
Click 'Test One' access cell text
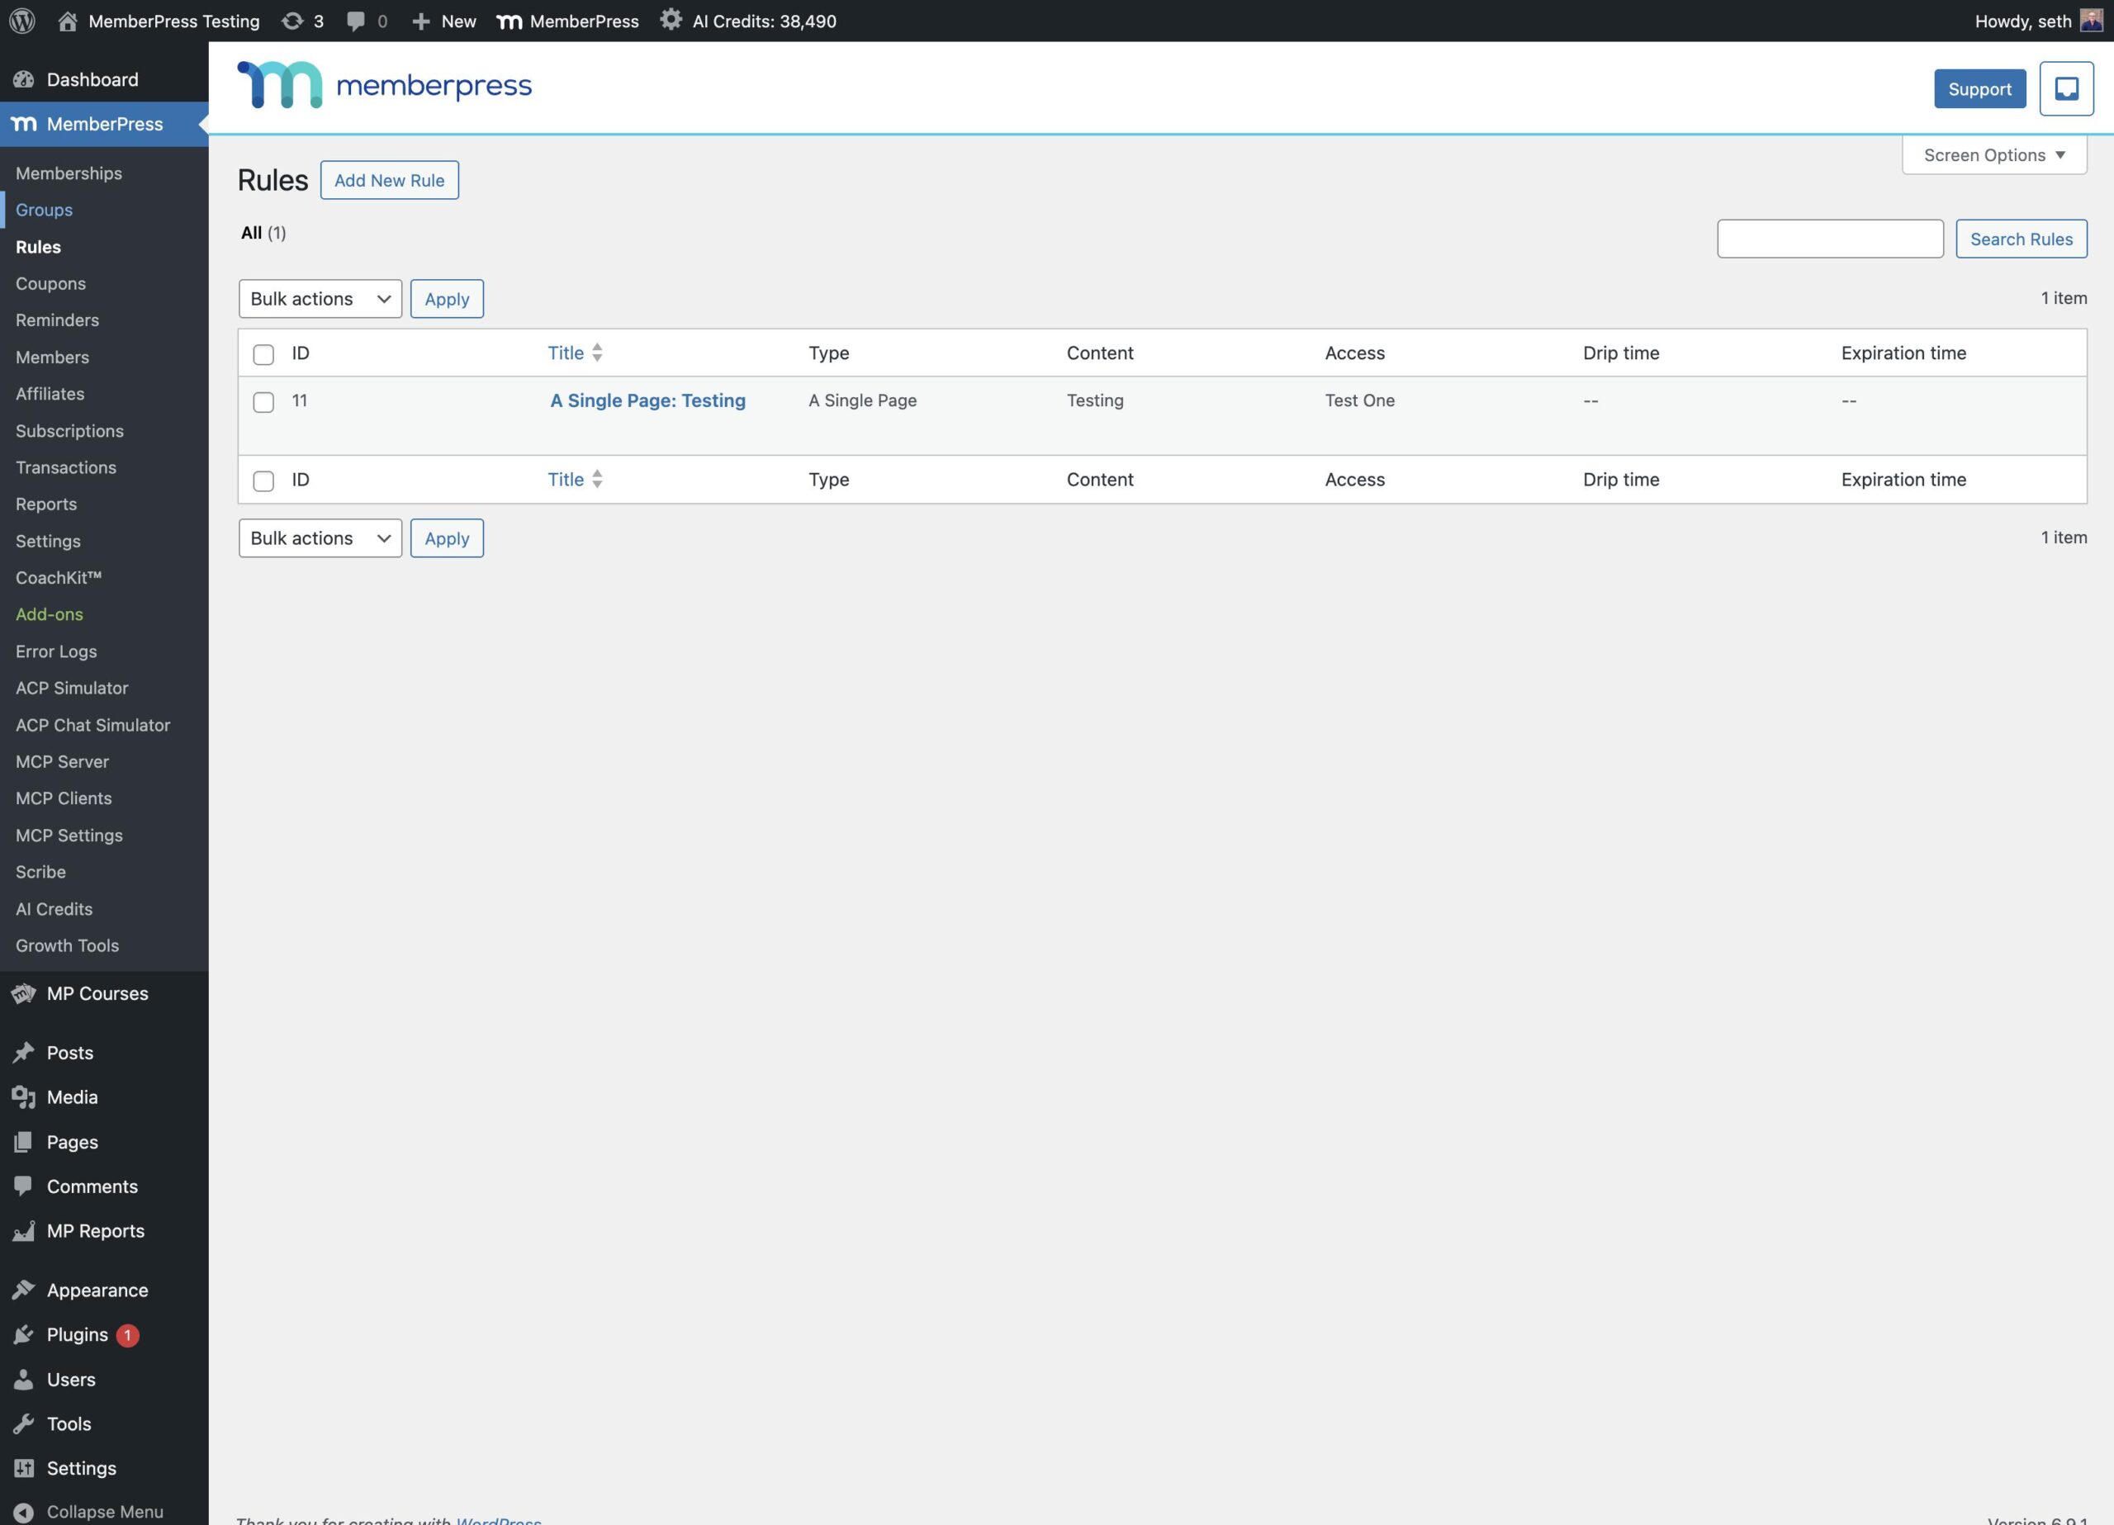[x=1360, y=400]
